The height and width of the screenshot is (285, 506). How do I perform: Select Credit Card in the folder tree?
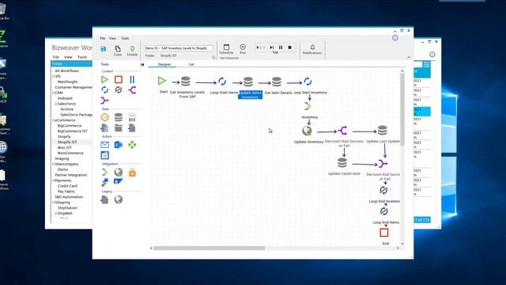pyautogui.click(x=67, y=186)
